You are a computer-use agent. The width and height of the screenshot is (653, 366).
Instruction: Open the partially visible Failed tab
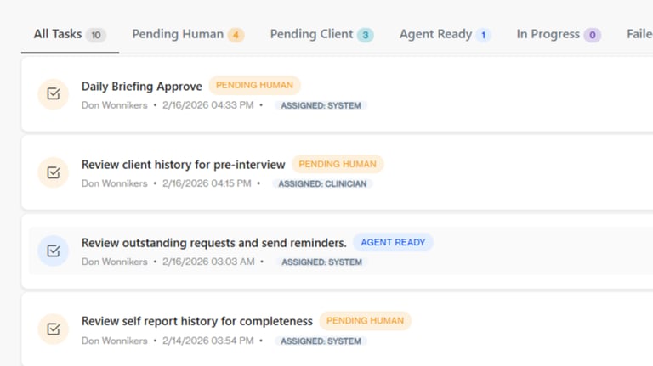click(639, 35)
